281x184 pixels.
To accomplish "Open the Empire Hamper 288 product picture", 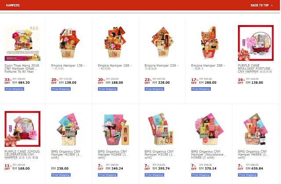I will point(209,43).
